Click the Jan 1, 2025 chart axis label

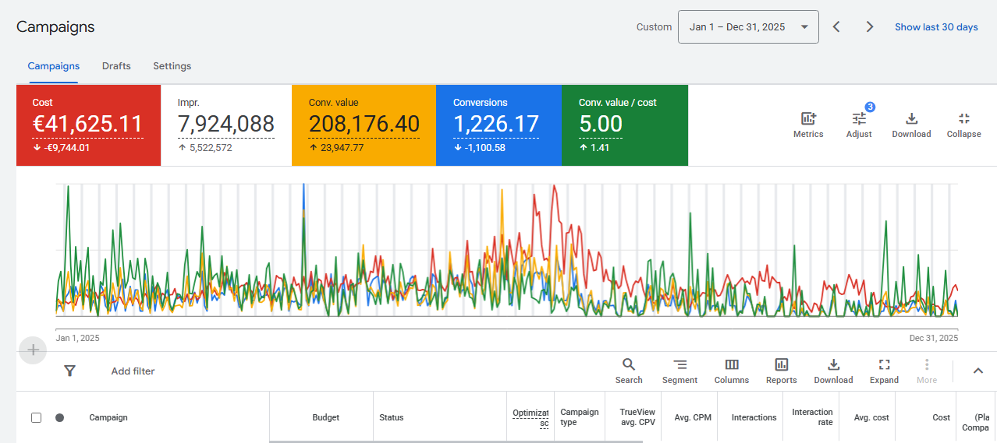(x=78, y=338)
